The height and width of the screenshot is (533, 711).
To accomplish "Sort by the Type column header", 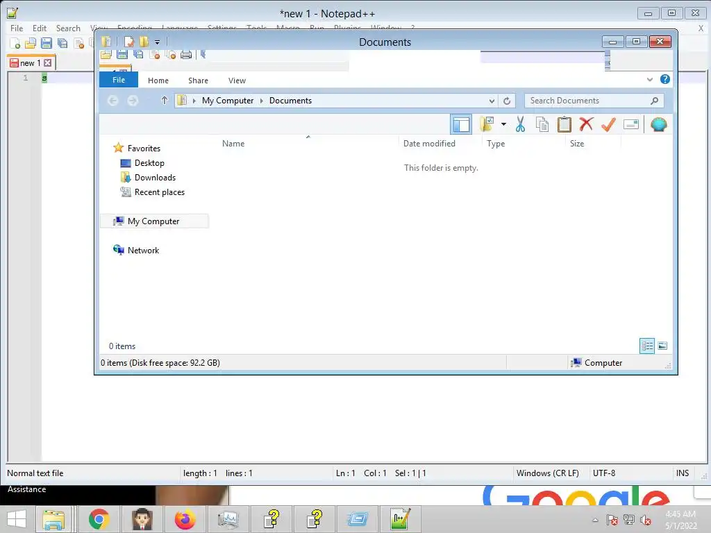I will click(x=496, y=144).
